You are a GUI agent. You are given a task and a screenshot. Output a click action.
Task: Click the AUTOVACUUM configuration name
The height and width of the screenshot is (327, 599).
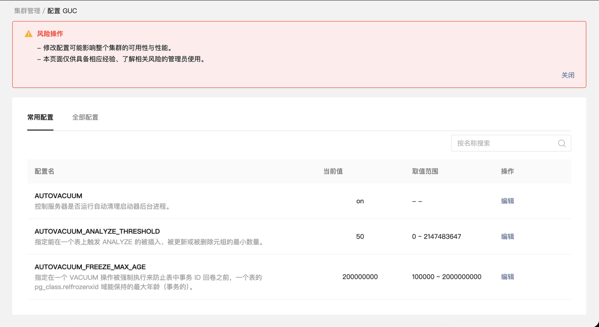[x=58, y=196]
